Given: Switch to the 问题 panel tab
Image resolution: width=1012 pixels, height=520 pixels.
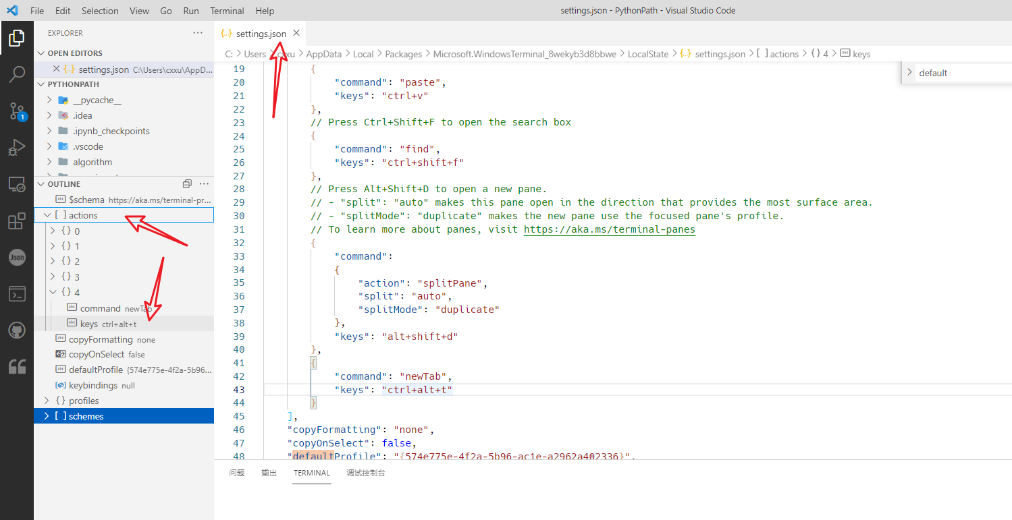Looking at the screenshot, I should pyautogui.click(x=236, y=473).
